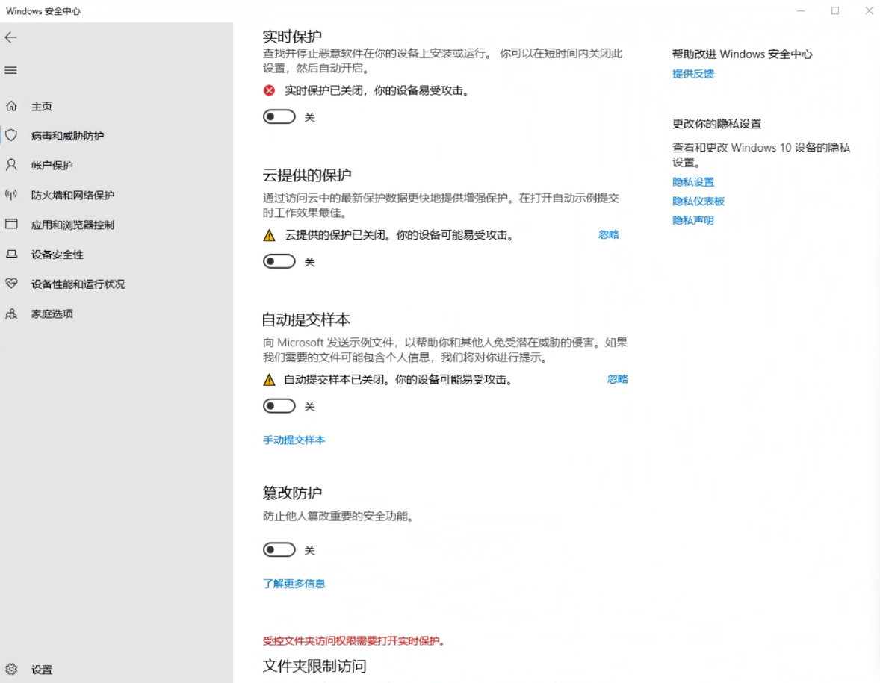This screenshot has width=880, height=683.
Task: Click the 手动提交样本 link
Action: point(294,440)
